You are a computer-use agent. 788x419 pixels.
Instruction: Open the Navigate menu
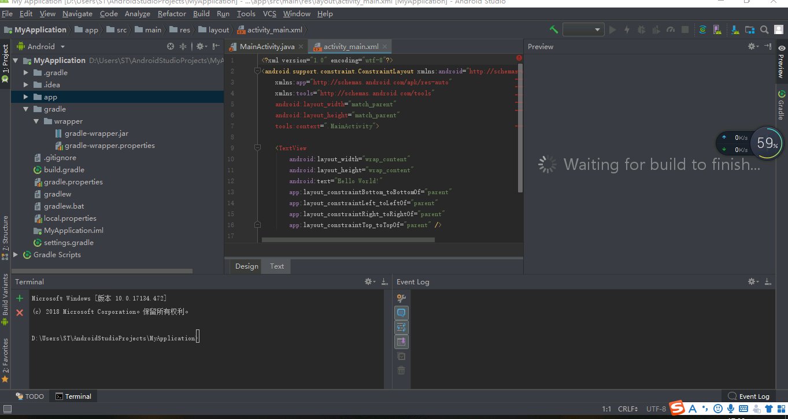coord(77,13)
